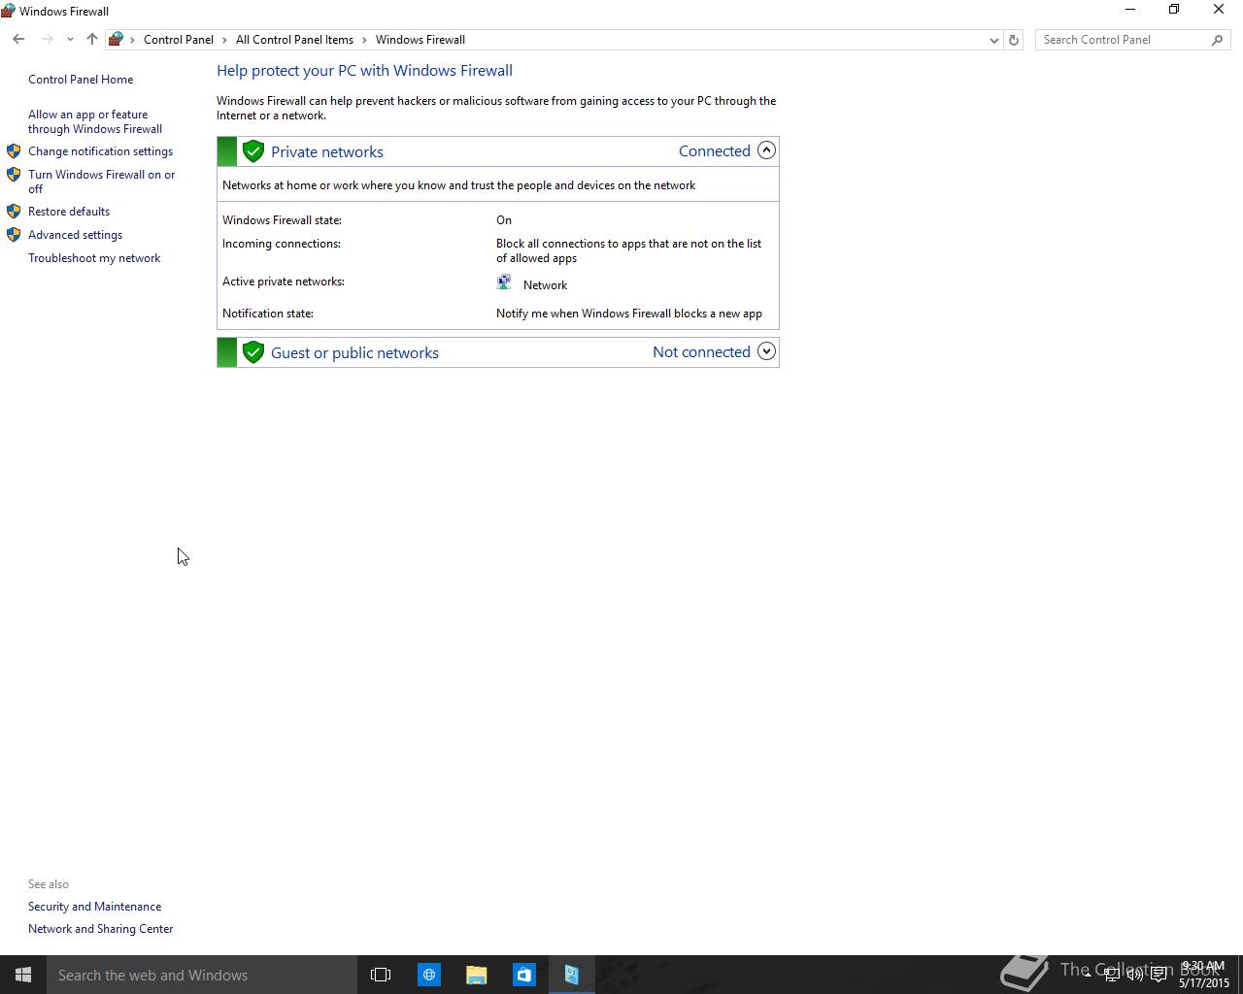Click the volume speaker tray icon
Screen dimensions: 1243x994
tap(1134, 975)
